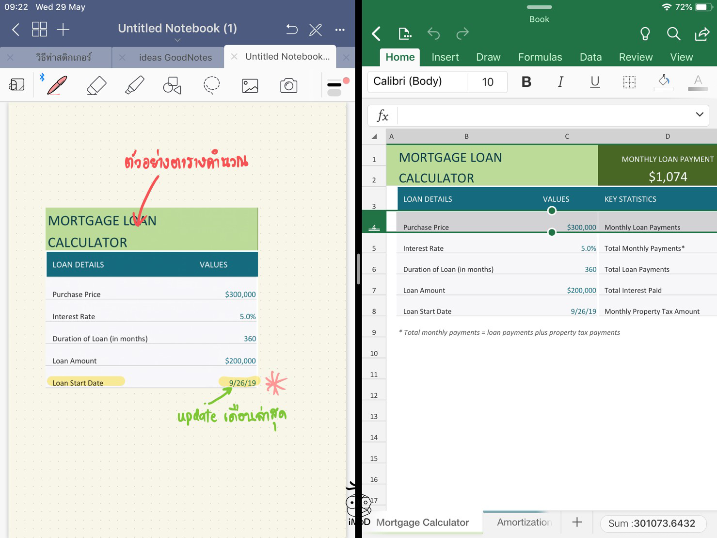Image resolution: width=717 pixels, height=538 pixels.
Task: Switch to the Amortization sheet
Action: click(524, 522)
